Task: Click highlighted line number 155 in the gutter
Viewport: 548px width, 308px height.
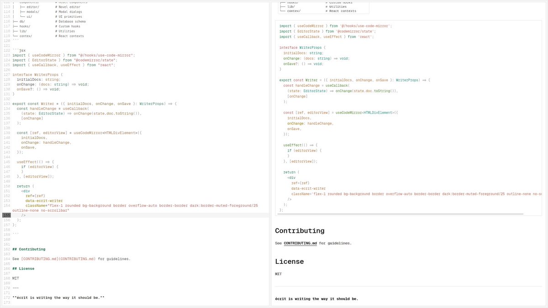Action: pos(6,215)
